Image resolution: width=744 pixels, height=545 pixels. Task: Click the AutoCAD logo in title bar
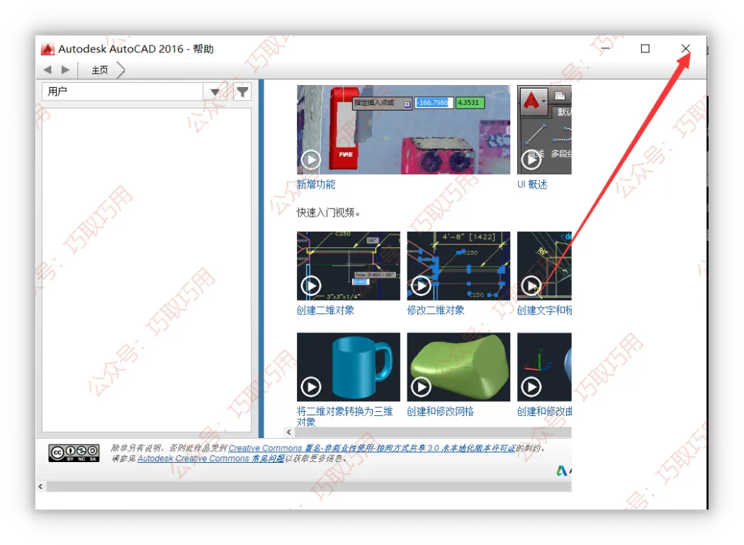(x=47, y=49)
